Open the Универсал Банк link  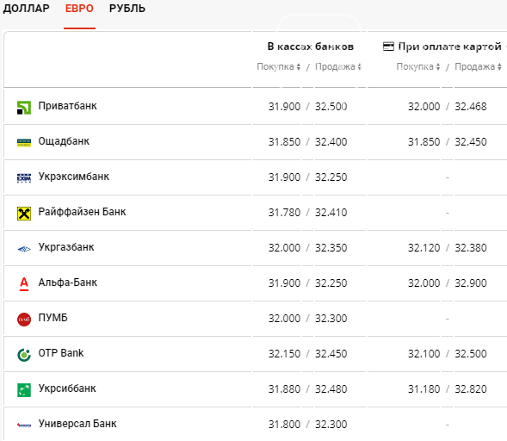77,424
